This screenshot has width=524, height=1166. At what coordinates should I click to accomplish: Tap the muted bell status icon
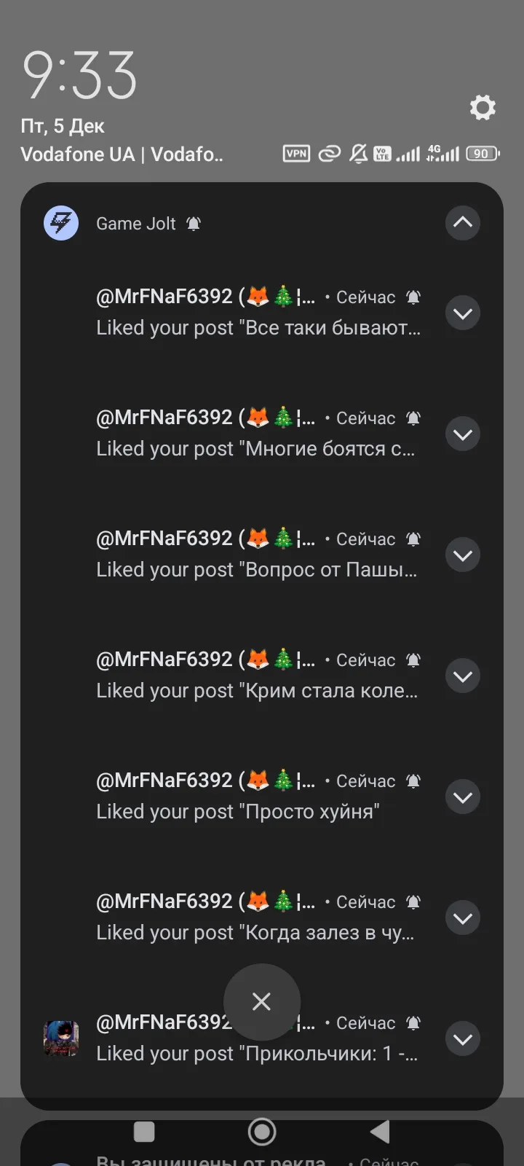pyautogui.click(x=358, y=154)
